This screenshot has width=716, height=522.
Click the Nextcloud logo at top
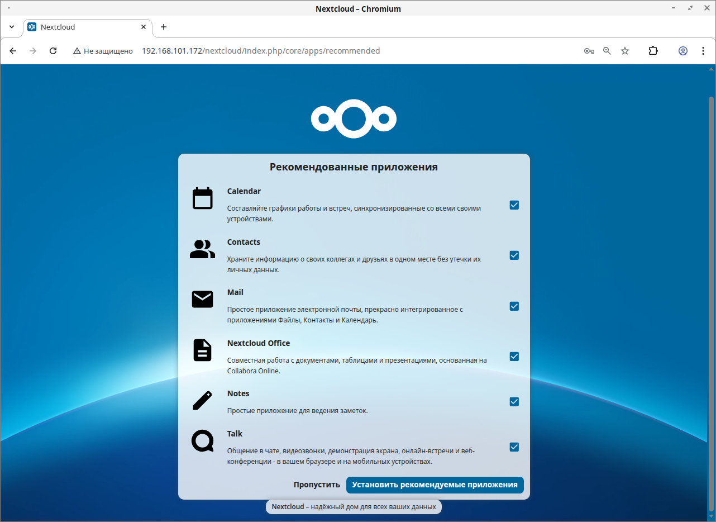(x=354, y=118)
